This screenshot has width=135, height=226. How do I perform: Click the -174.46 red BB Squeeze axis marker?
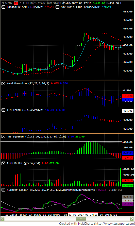(128, 158)
